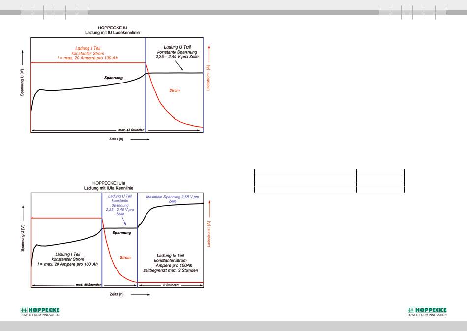467x331 pixels.
Task: Select the subtitle "Ladung mit IUIa Kennlinie"
Action: [x=109, y=188]
